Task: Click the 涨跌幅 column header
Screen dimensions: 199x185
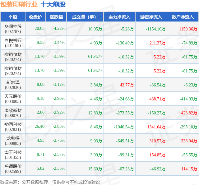Action: click(x=56, y=17)
